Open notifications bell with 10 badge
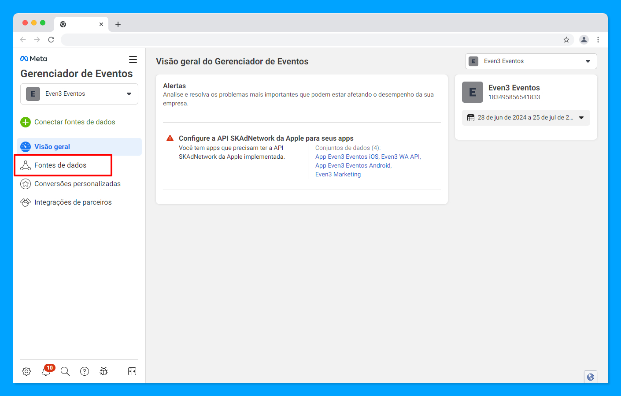The height and width of the screenshot is (396, 621). coord(46,370)
